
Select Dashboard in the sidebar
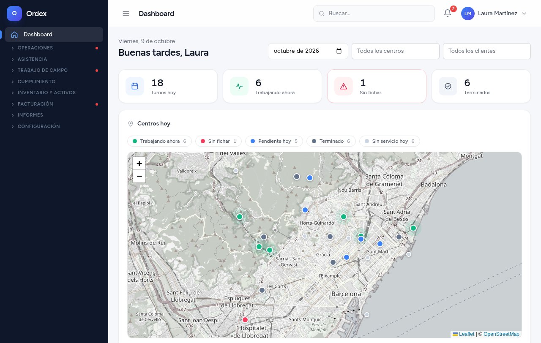pos(54,35)
